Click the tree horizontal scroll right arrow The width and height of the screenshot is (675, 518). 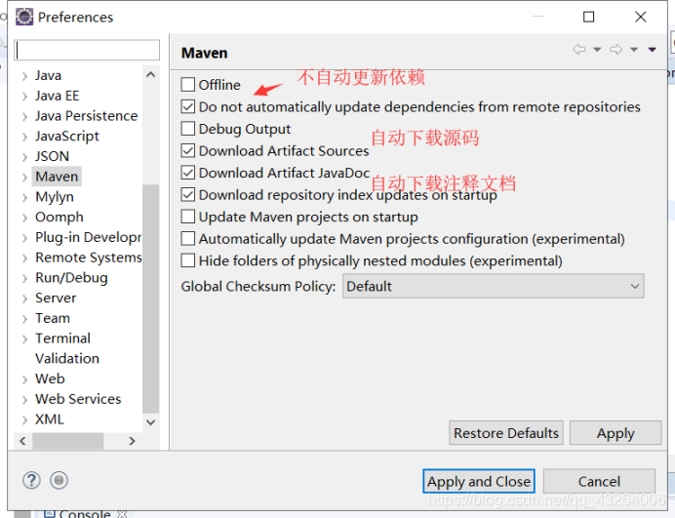[132, 441]
